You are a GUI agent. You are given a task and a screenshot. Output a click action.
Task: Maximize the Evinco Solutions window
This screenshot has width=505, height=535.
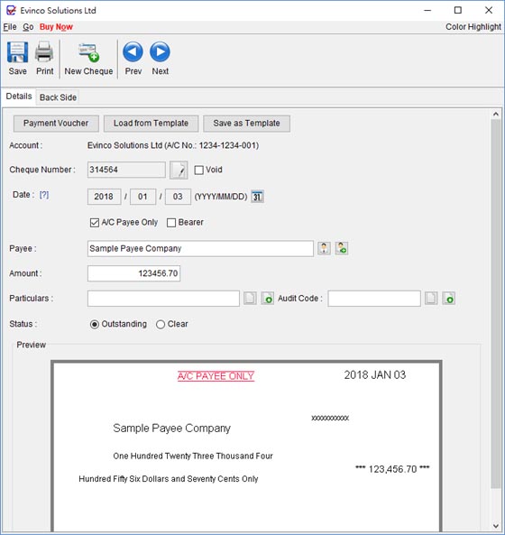pyautogui.click(x=458, y=10)
